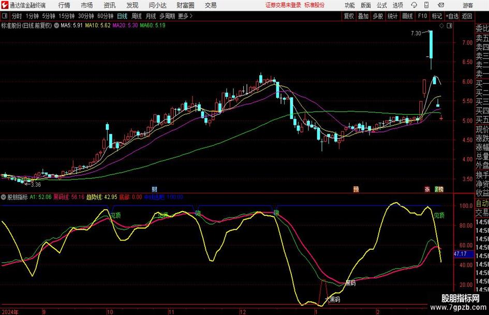Click the 标准股份(日线 前复权) chart title
This screenshot has width=489, height=315.
click(26, 25)
